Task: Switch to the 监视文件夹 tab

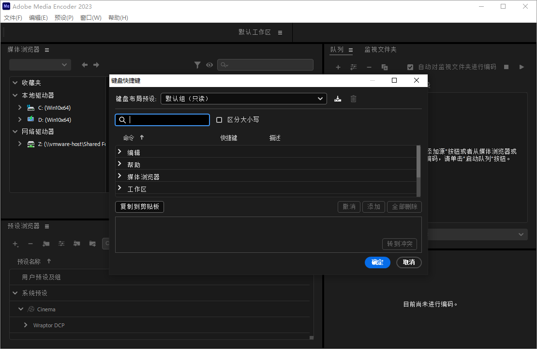Action: (x=380, y=49)
